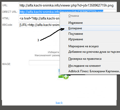Click the BBCode label
This screenshot has width=120, height=110.
(x=8, y=25)
